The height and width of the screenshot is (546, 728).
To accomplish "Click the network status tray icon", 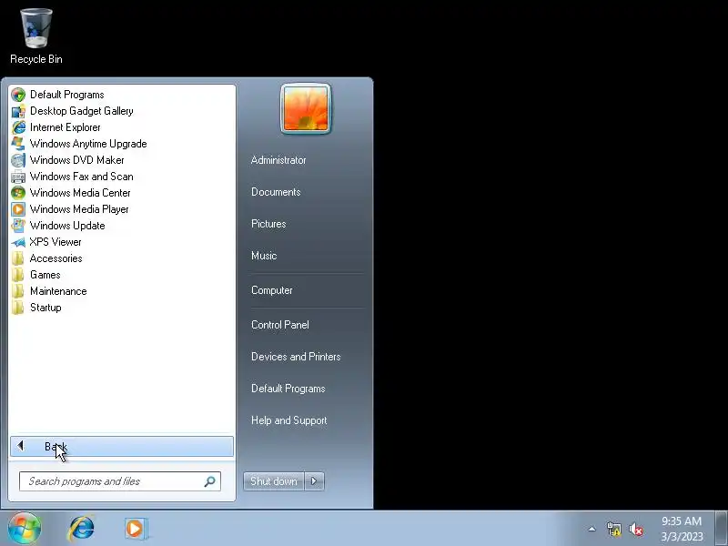I will (x=613, y=529).
